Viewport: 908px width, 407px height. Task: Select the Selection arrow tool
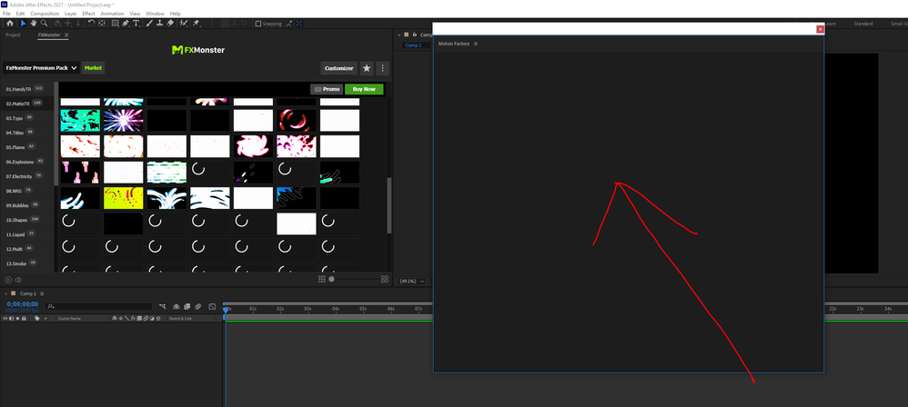point(23,23)
